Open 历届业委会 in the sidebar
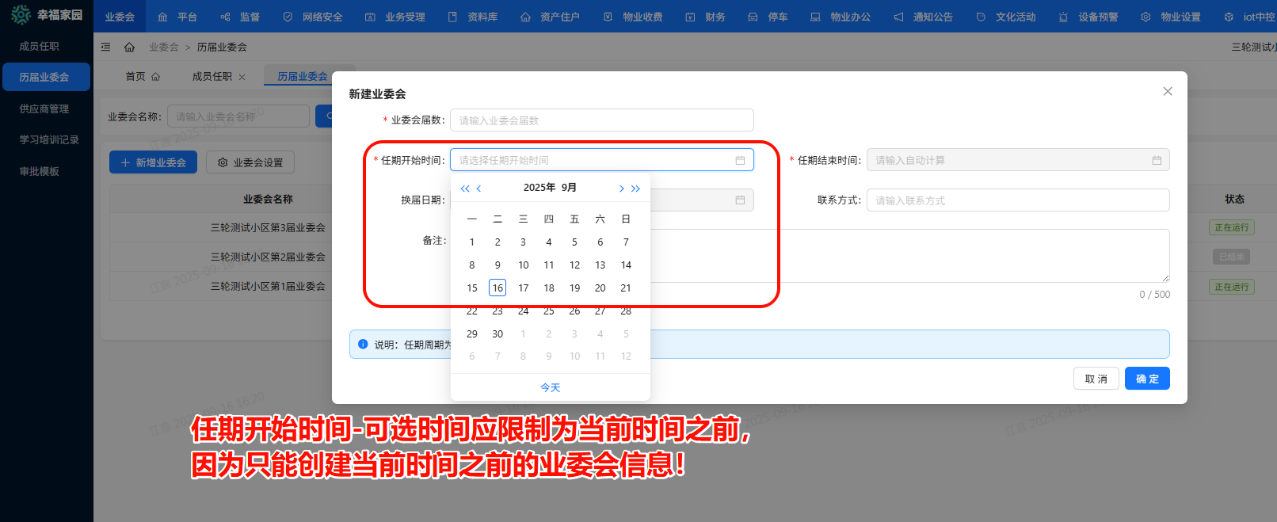 tap(45, 77)
